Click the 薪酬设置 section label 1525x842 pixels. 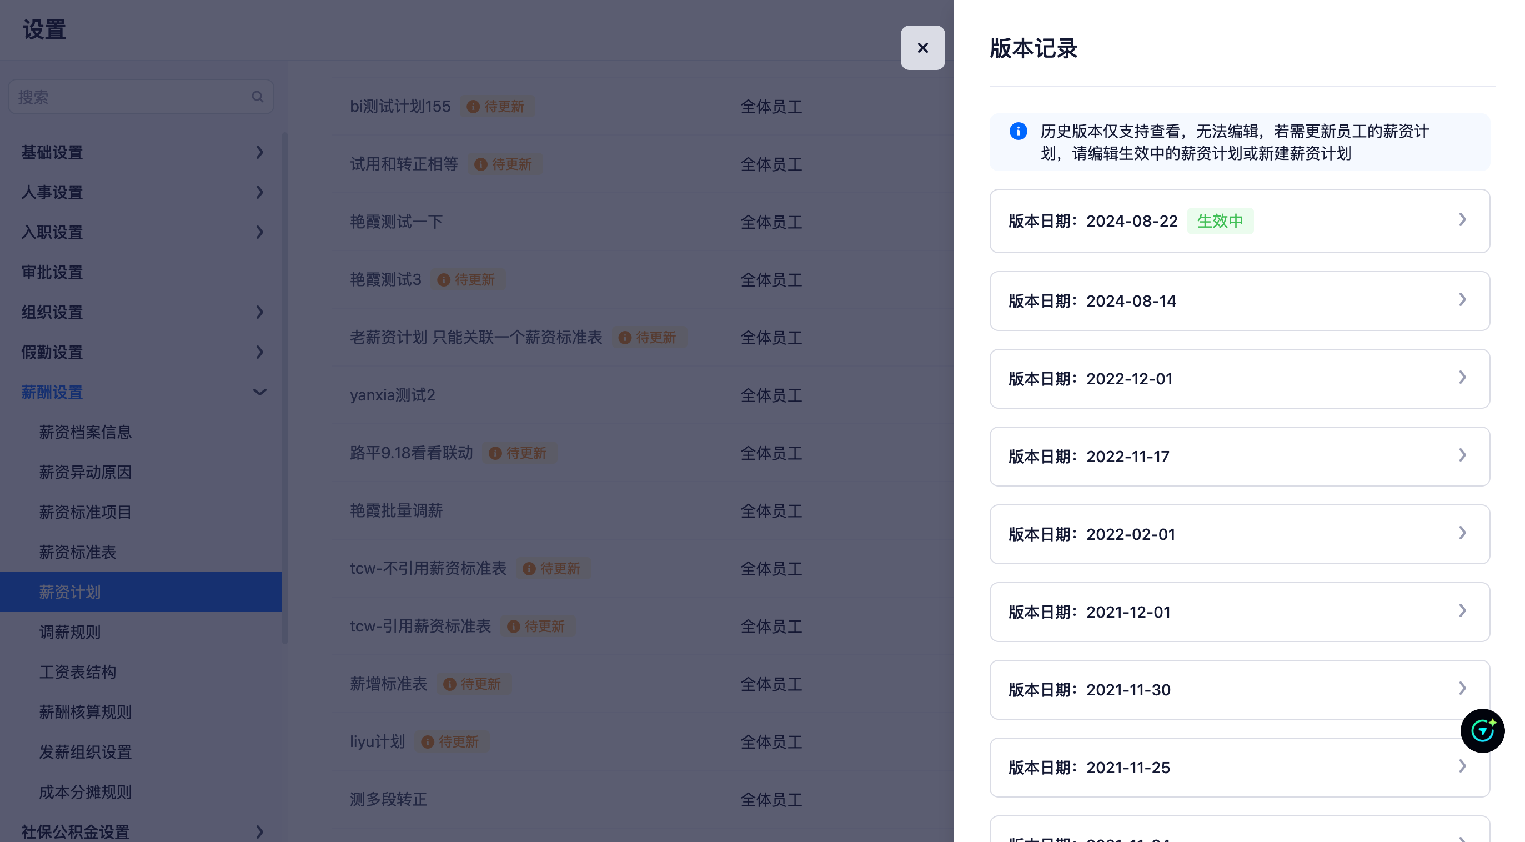(x=52, y=392)
